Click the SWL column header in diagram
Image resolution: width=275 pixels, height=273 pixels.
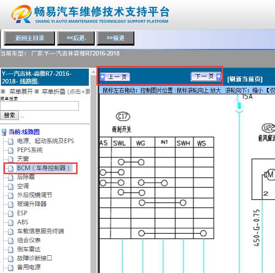pos(119,143)
